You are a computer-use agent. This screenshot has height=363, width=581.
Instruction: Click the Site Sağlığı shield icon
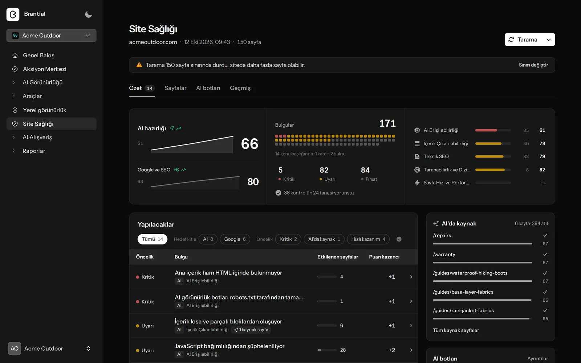click(x=15, y=124)
